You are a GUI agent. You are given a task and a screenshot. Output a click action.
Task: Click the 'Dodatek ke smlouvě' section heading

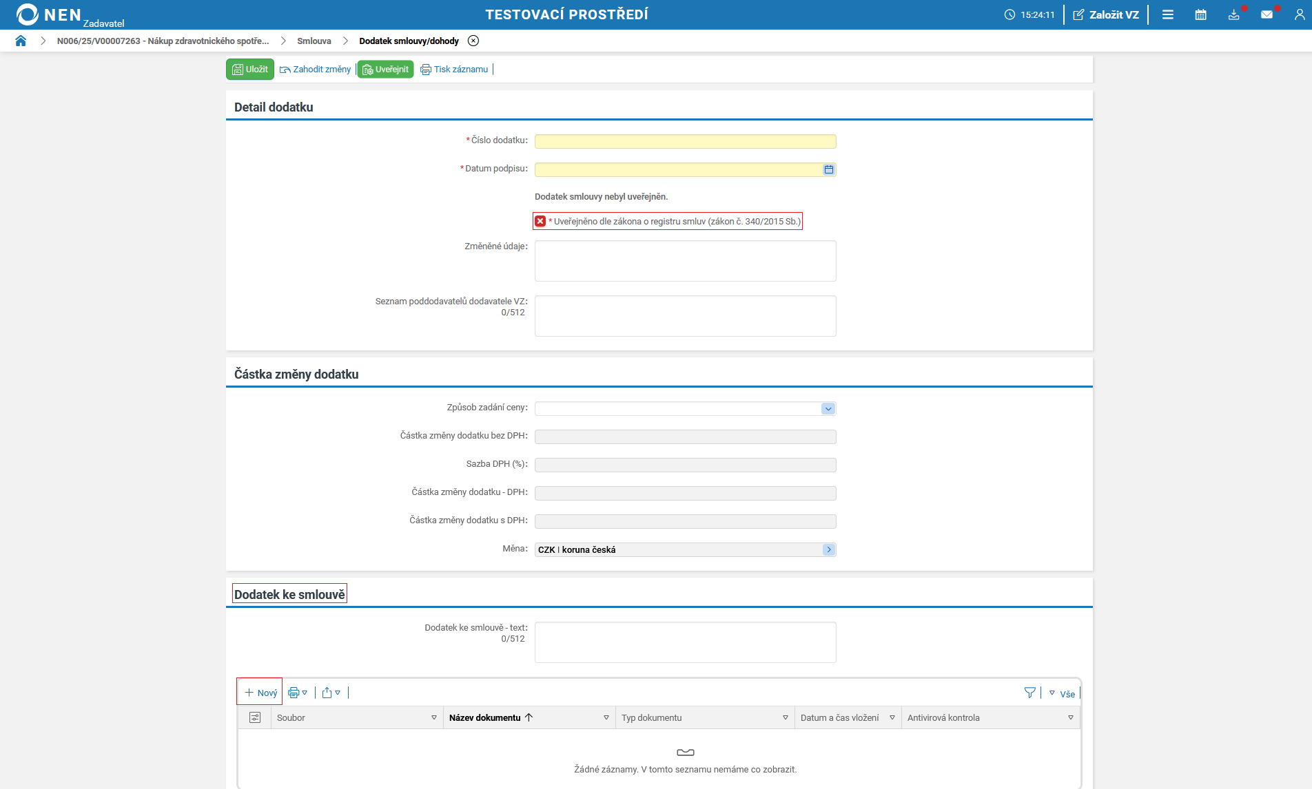(289, 594)
